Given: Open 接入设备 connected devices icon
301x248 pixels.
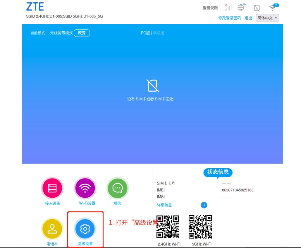Looking at the screenshot, I should [52, 188].
